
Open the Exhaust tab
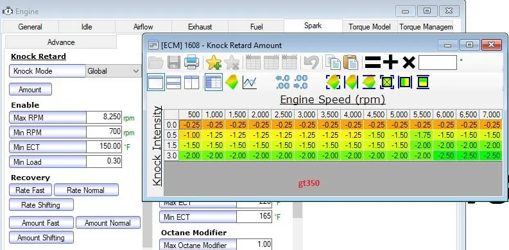[x=200, y=27]
